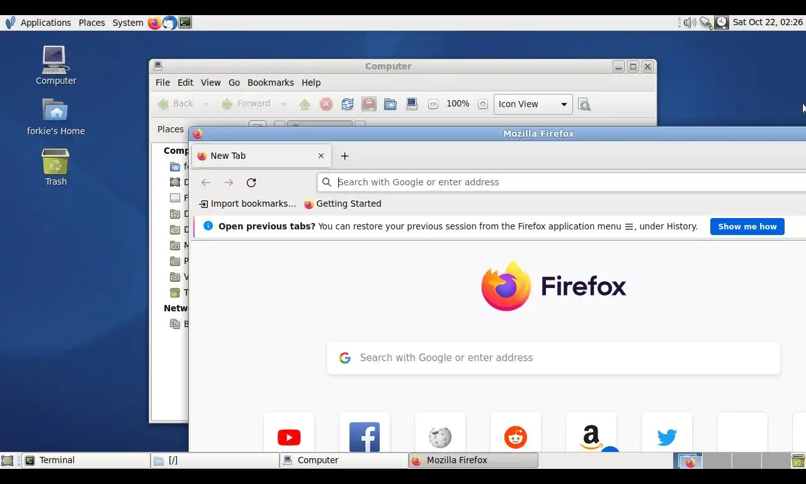806x484 pixels.
Task: Click the Forward button in Computer window
Action: pyautogui.click(x=246, y=104)
